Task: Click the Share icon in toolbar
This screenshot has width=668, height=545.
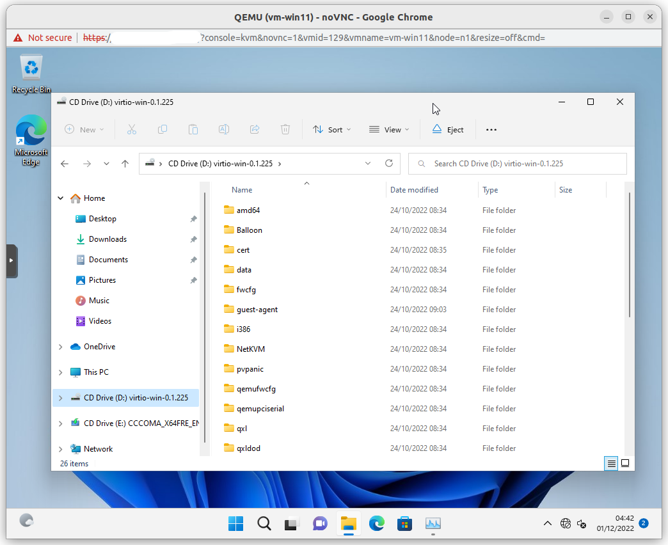Action: pyautogui.click(x=254, y=129)
